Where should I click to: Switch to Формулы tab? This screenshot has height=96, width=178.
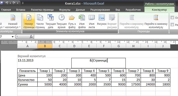[x=65, y=10]
